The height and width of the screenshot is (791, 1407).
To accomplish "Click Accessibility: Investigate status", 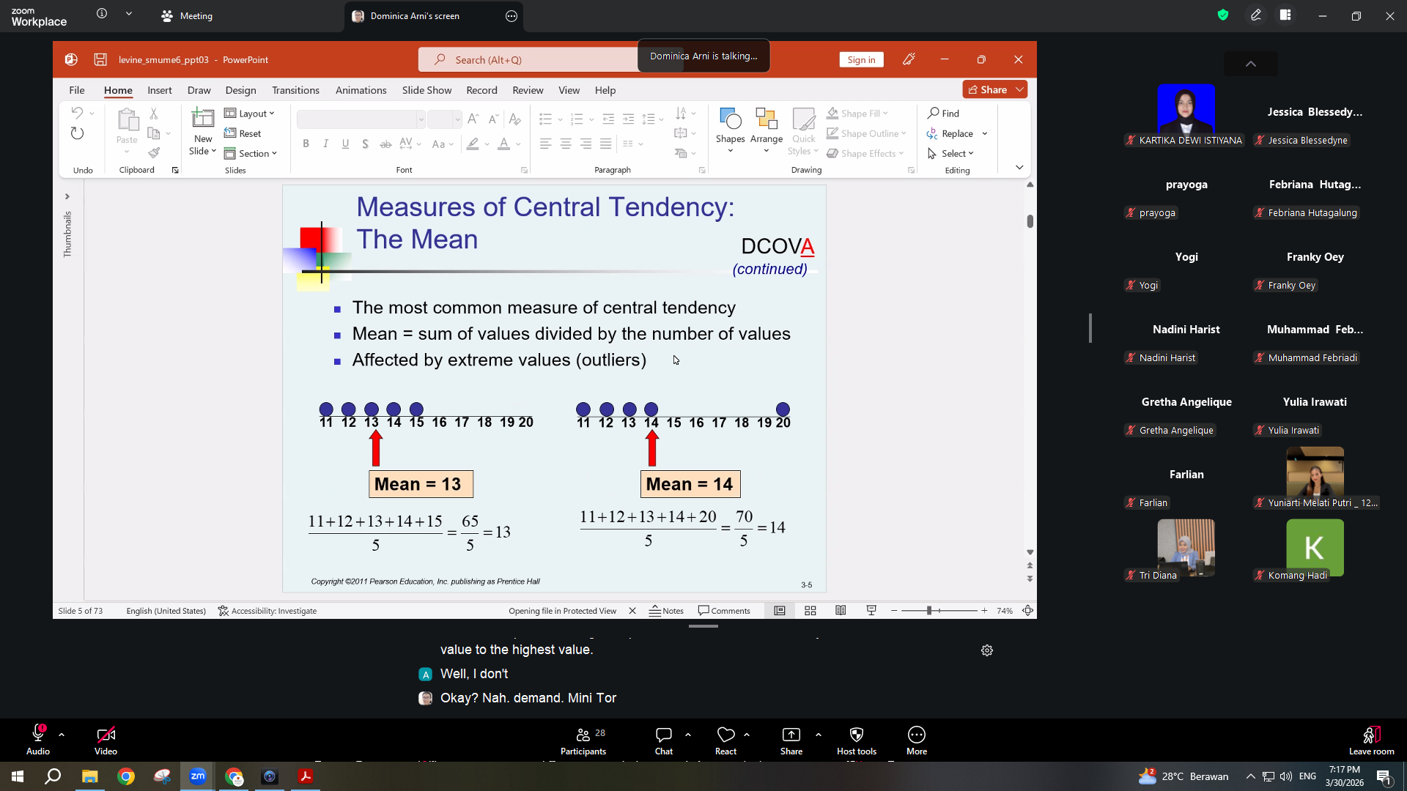I will pyautogui.click(x=267, y=611).
